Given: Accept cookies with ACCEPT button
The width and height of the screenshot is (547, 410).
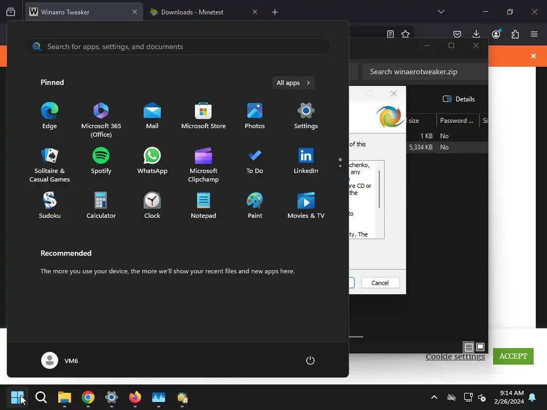Looking at the screenshot, I should [x=513, y=356].
